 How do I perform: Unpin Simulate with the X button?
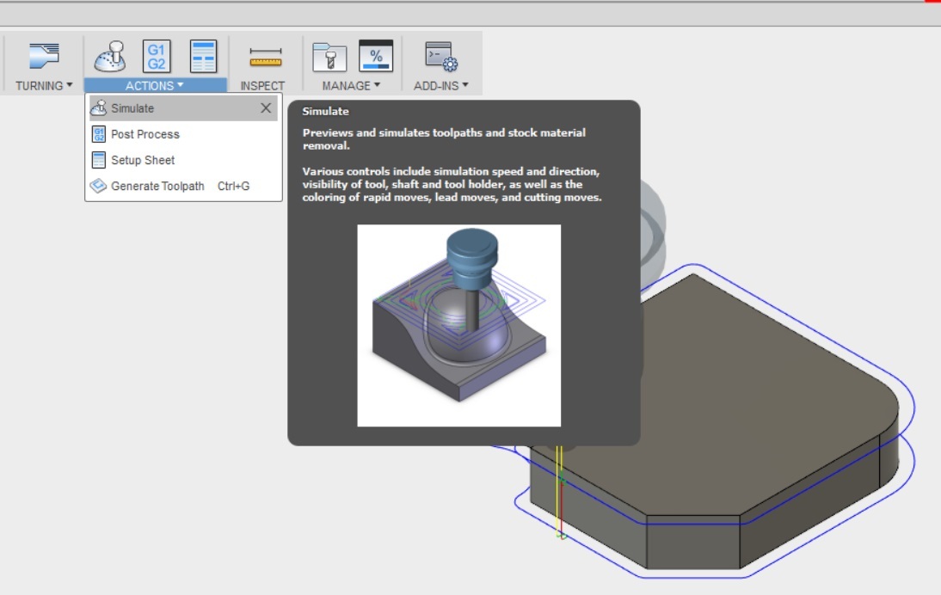coord(266,108)
